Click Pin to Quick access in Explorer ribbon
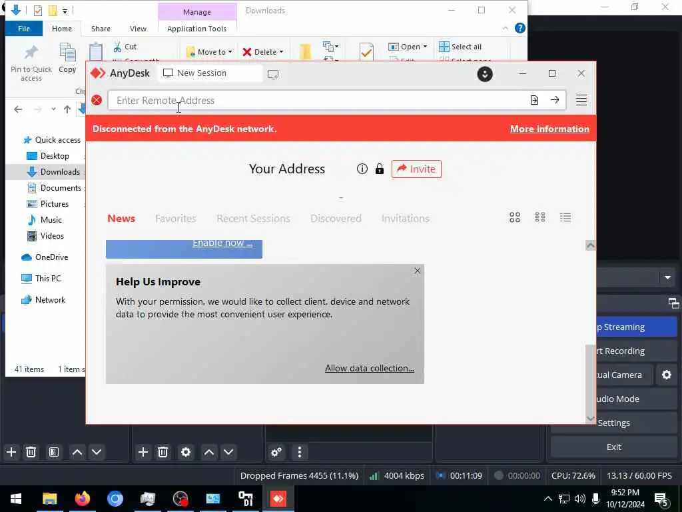This screenshot has width=682, height=512. point(31,63)
